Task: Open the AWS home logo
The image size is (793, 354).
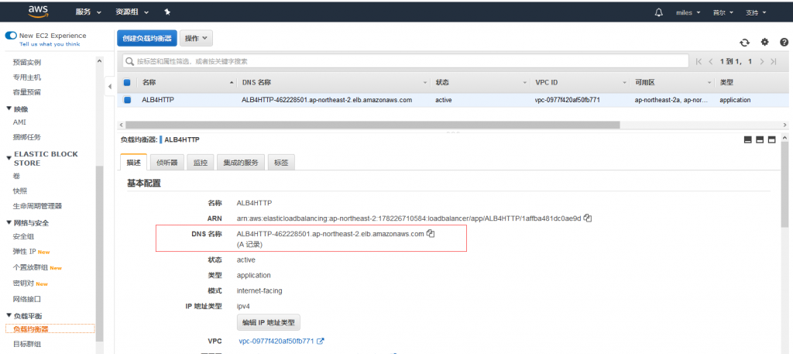Action: (38, 12)
